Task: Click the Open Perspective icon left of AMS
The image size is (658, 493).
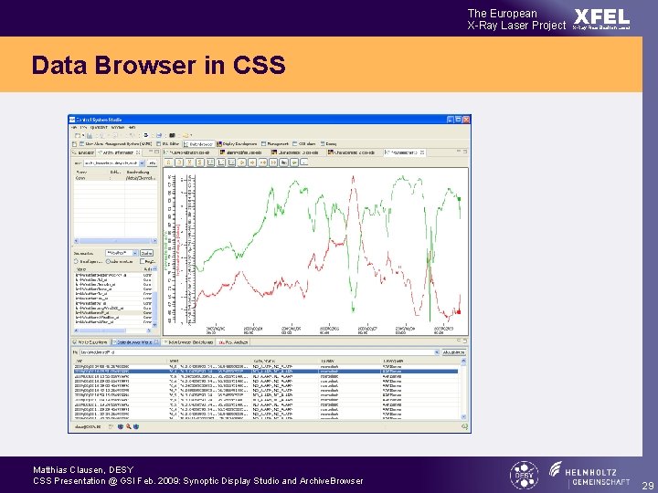Action: 74,144
